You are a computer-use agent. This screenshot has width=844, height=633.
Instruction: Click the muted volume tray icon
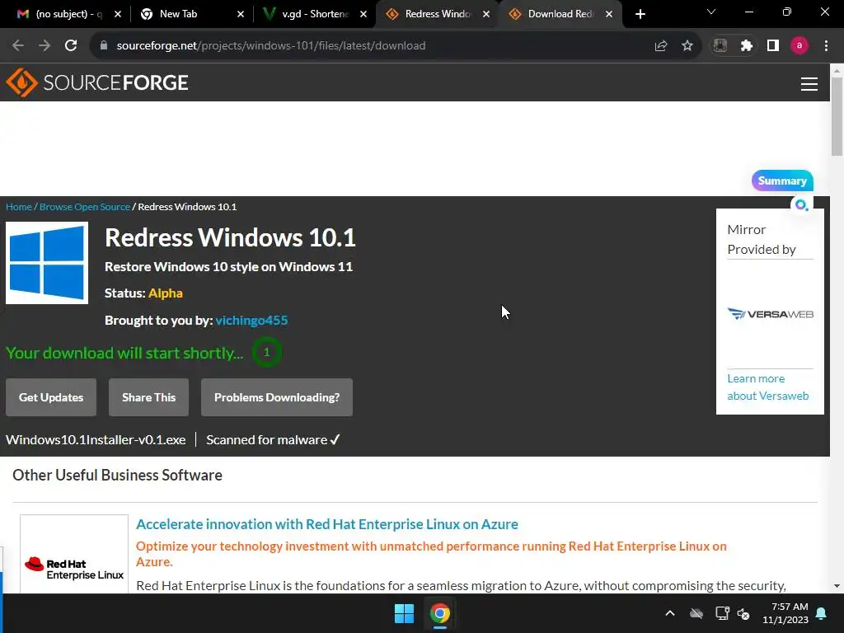pyautogui.click(x=744, y=613)
